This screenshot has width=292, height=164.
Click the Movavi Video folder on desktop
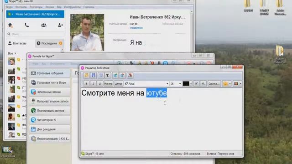(x=280, y=55)
